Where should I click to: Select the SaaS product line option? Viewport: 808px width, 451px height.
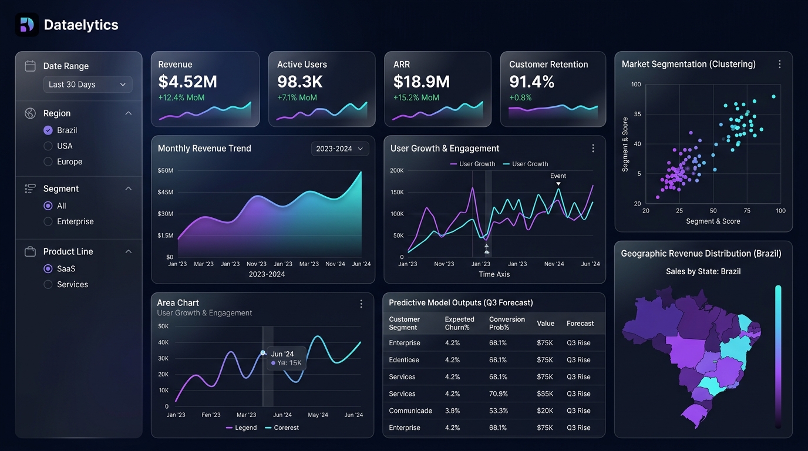point(48,268)
